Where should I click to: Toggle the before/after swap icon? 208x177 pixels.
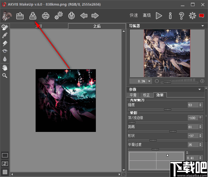tap(5, 164)
